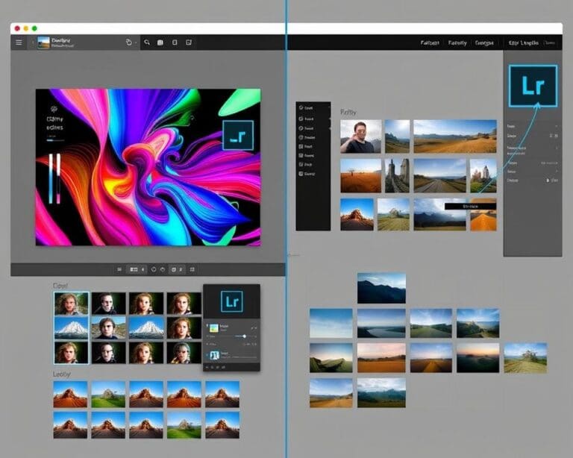Select the man portrait thumbnail in the gallery
Image resolution: width=573 pixels, height=458 pixels.
360,137
